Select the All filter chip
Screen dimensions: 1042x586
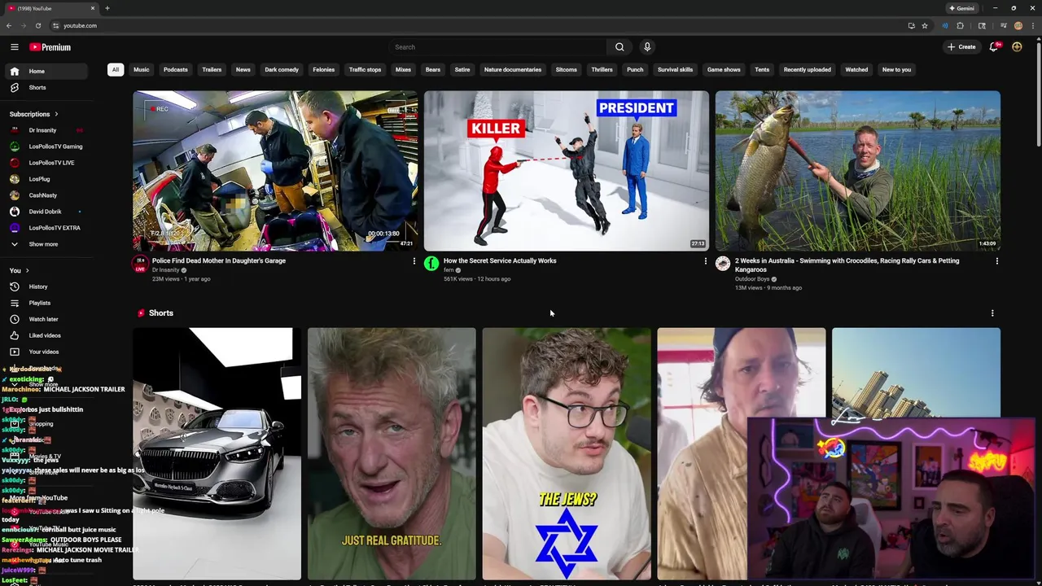[116, 70]
